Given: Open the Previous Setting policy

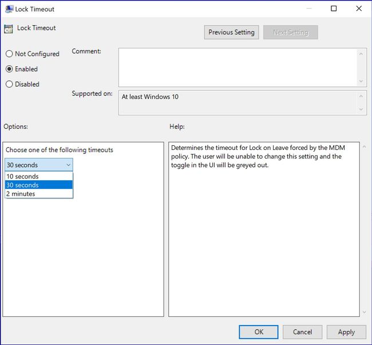Looking at the screenshot, I should click(x=231, y=32).
